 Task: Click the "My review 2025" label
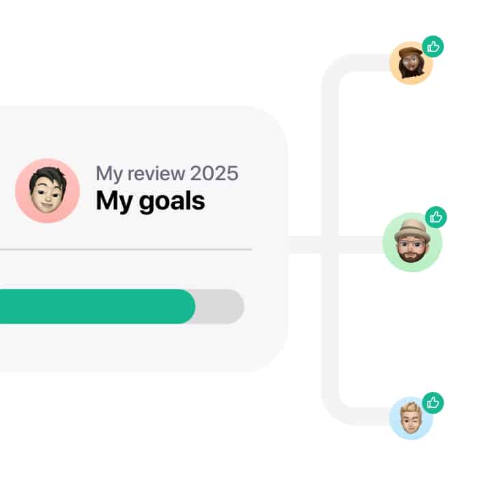[167, 173]
